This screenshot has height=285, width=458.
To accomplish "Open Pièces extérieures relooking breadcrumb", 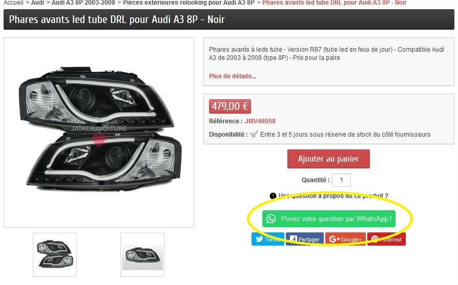I will (x=189, y=3).
